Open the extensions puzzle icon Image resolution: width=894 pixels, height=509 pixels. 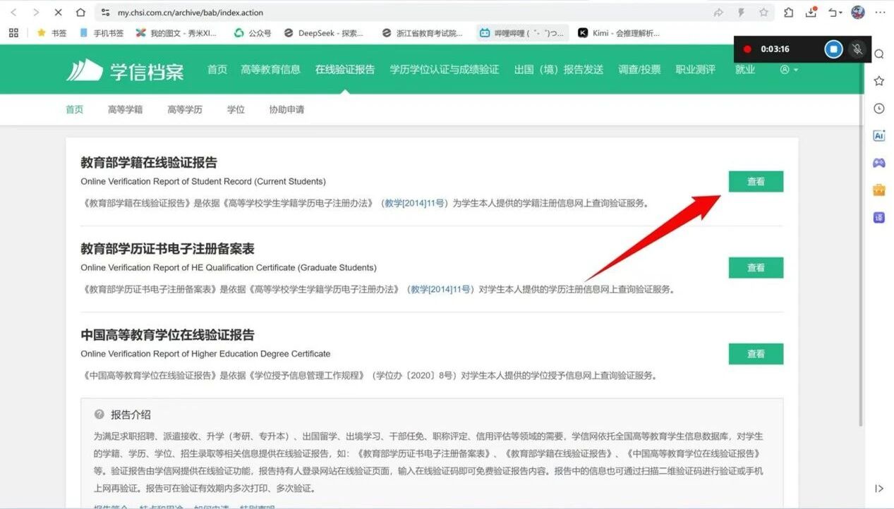(x=789, y=13)
